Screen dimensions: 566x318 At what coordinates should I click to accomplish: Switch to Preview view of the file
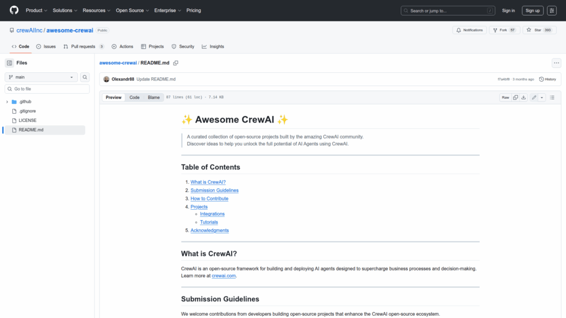click(113, 97)
